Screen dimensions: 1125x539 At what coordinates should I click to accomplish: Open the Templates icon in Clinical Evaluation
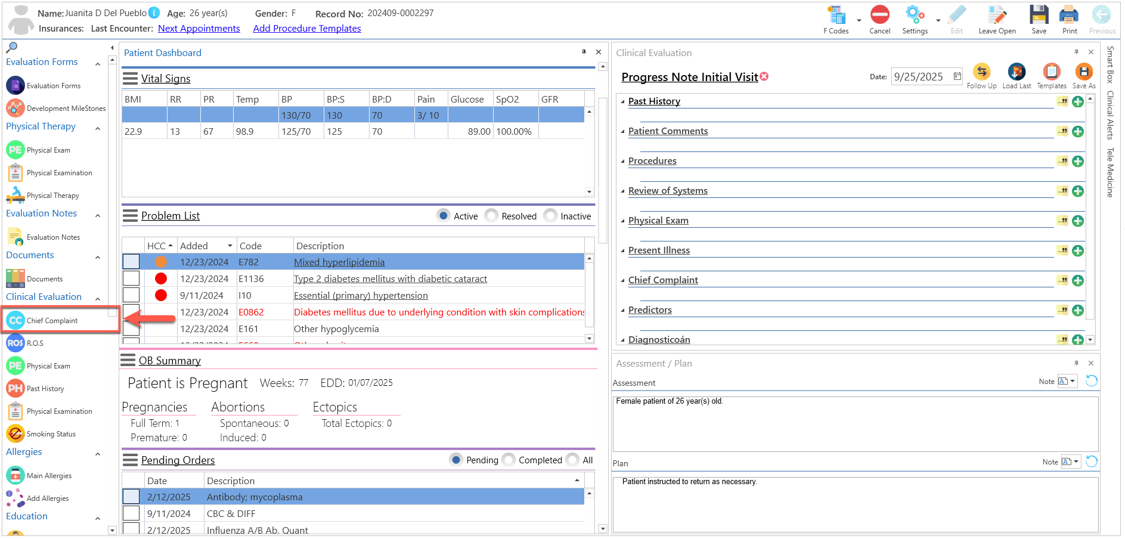coord(1052,72)
